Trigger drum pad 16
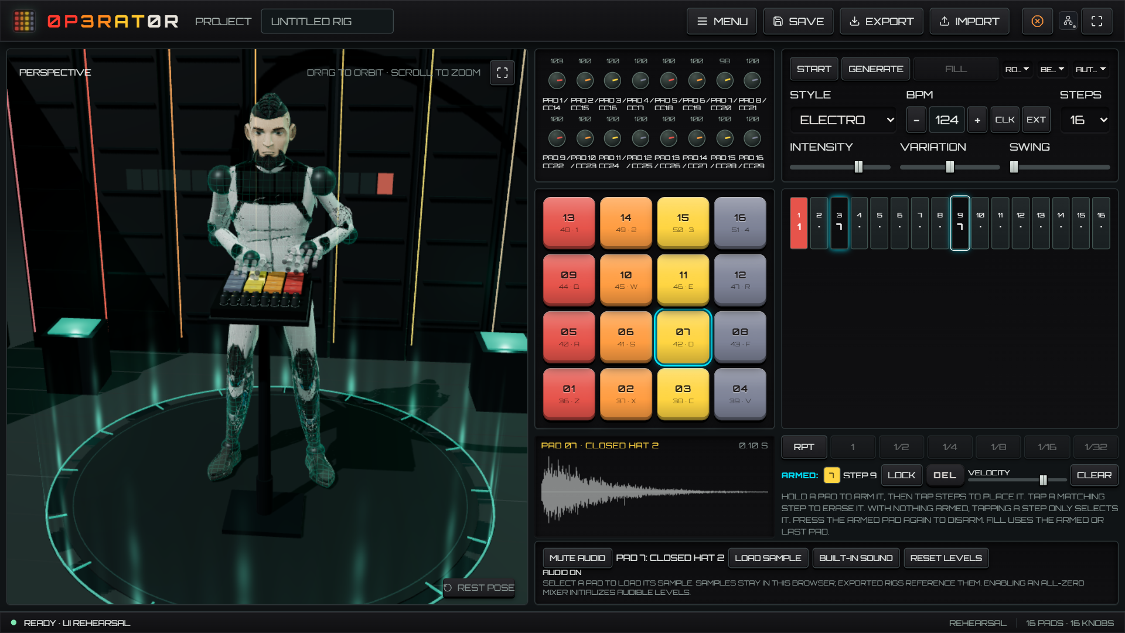 pyautogui.click(x=740, y=223)
